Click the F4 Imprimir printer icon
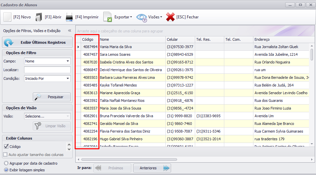The image size is (316, 175). click(x=69, y=17)
